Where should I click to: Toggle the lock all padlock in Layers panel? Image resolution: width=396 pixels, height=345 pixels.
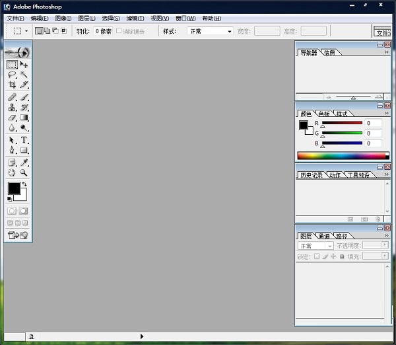pyautogui.click(x=342, y=256)
